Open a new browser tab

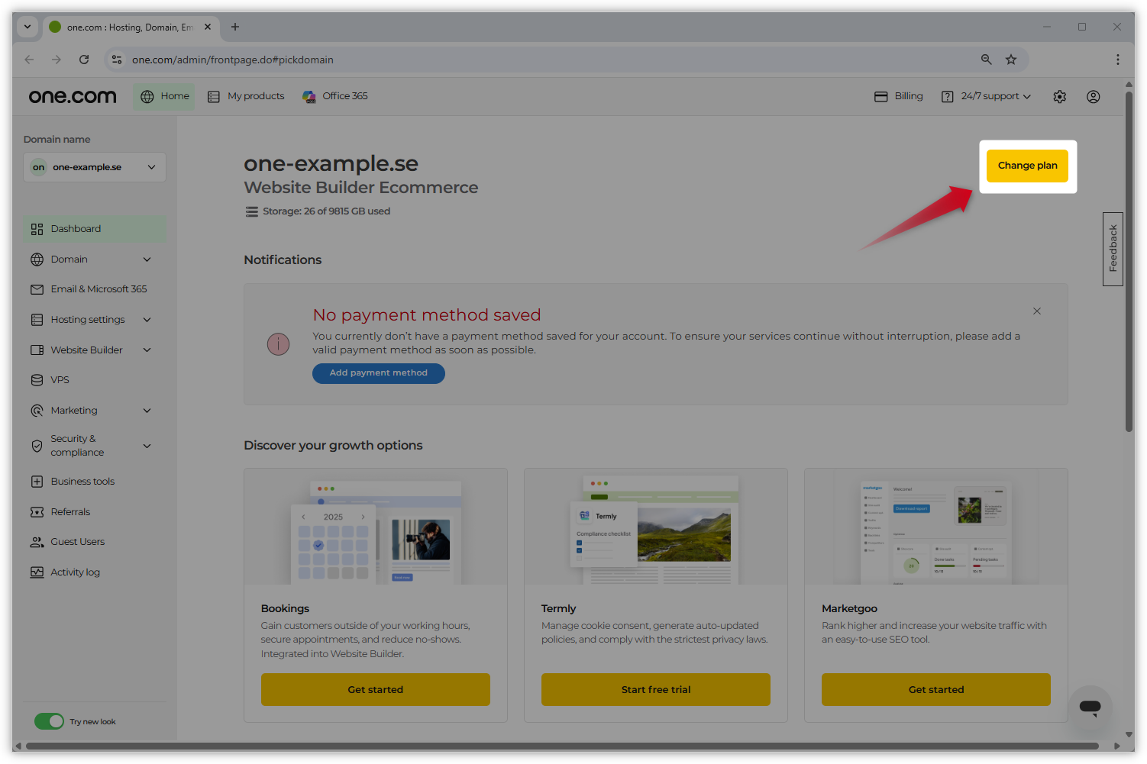click(x=235, y=27)
